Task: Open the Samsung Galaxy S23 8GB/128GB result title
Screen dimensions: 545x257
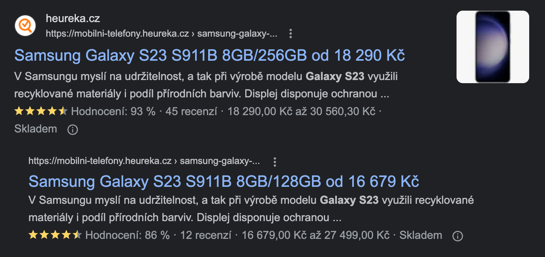Action: 224,182
